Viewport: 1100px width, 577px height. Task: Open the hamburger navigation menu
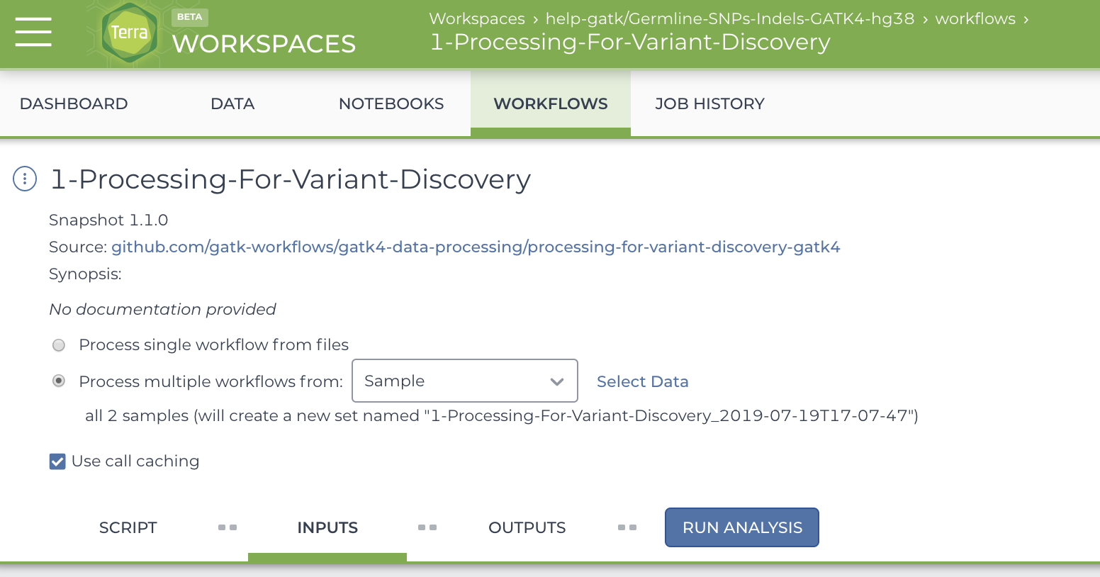pyautogui.click(x=33, y=33)
